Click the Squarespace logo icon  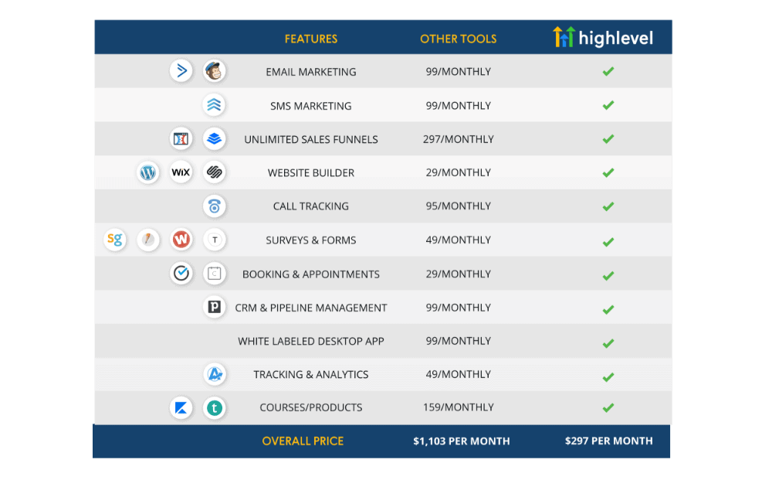pyautogui.click(x=214, y=172)
